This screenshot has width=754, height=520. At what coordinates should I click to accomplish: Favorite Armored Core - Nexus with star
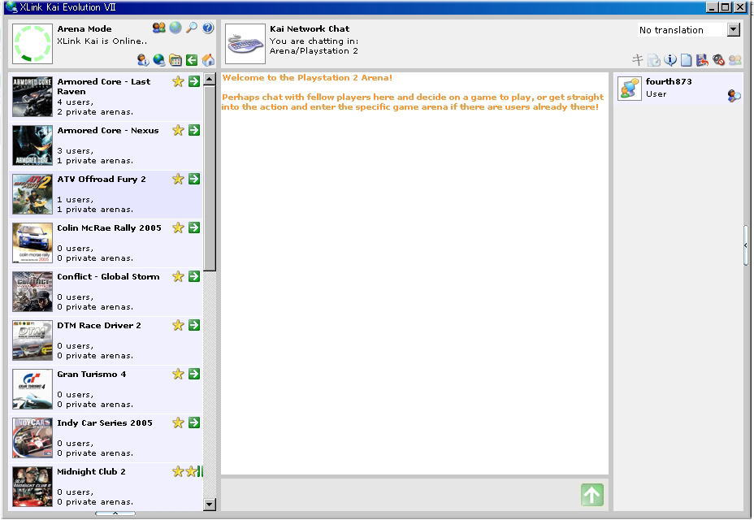178,130
